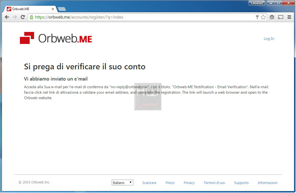Bookmark this page with the star
Screen dimensions: 296x193
(263, 17)
